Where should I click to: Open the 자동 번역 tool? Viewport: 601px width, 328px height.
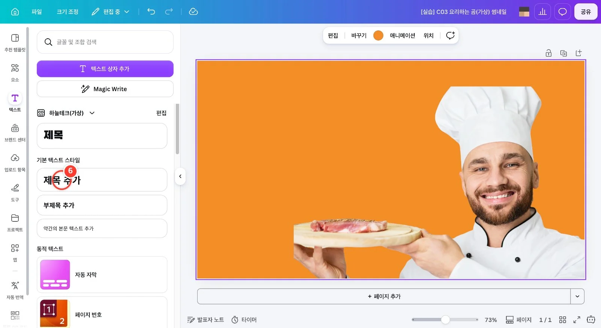(15, 290)
